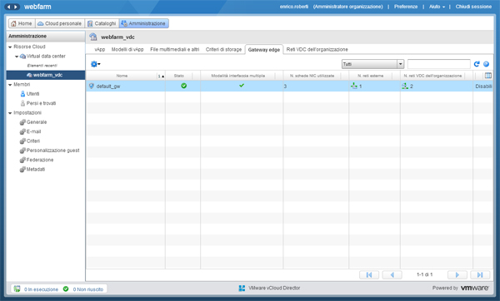Switch to the Cataloghi tab
Viewport: 500px width, 301px height.
pyautogui.click(x=102, y=23)
